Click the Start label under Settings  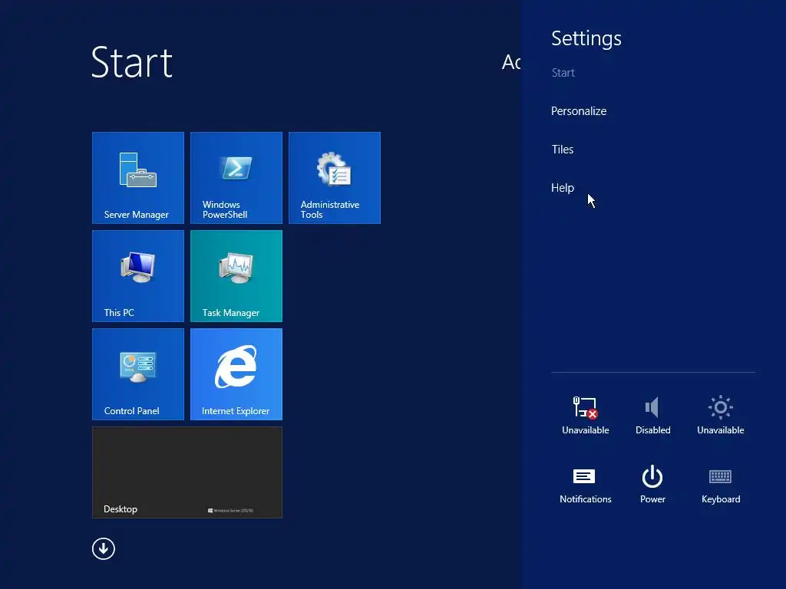[563, 73]
